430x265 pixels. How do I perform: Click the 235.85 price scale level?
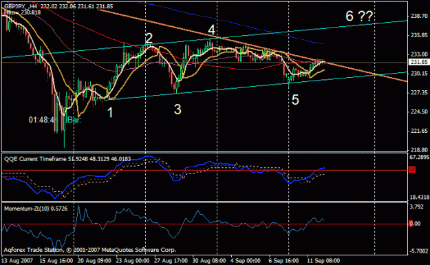(419, 35)
